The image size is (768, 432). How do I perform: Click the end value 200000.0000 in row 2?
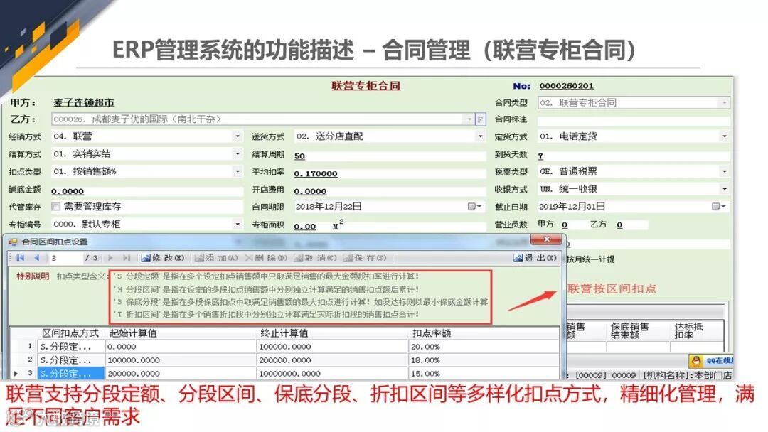tap(332, 360)
